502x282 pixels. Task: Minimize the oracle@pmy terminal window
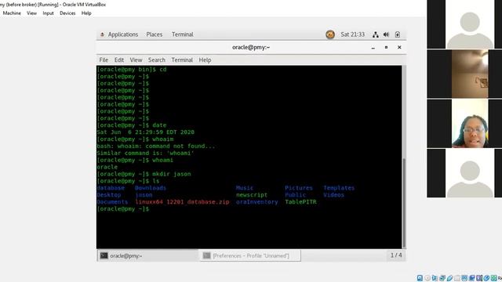[373, 48]
